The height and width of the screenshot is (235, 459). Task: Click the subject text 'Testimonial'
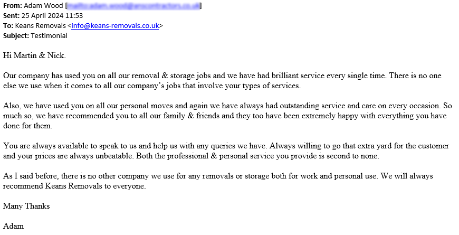click(49, 35)
